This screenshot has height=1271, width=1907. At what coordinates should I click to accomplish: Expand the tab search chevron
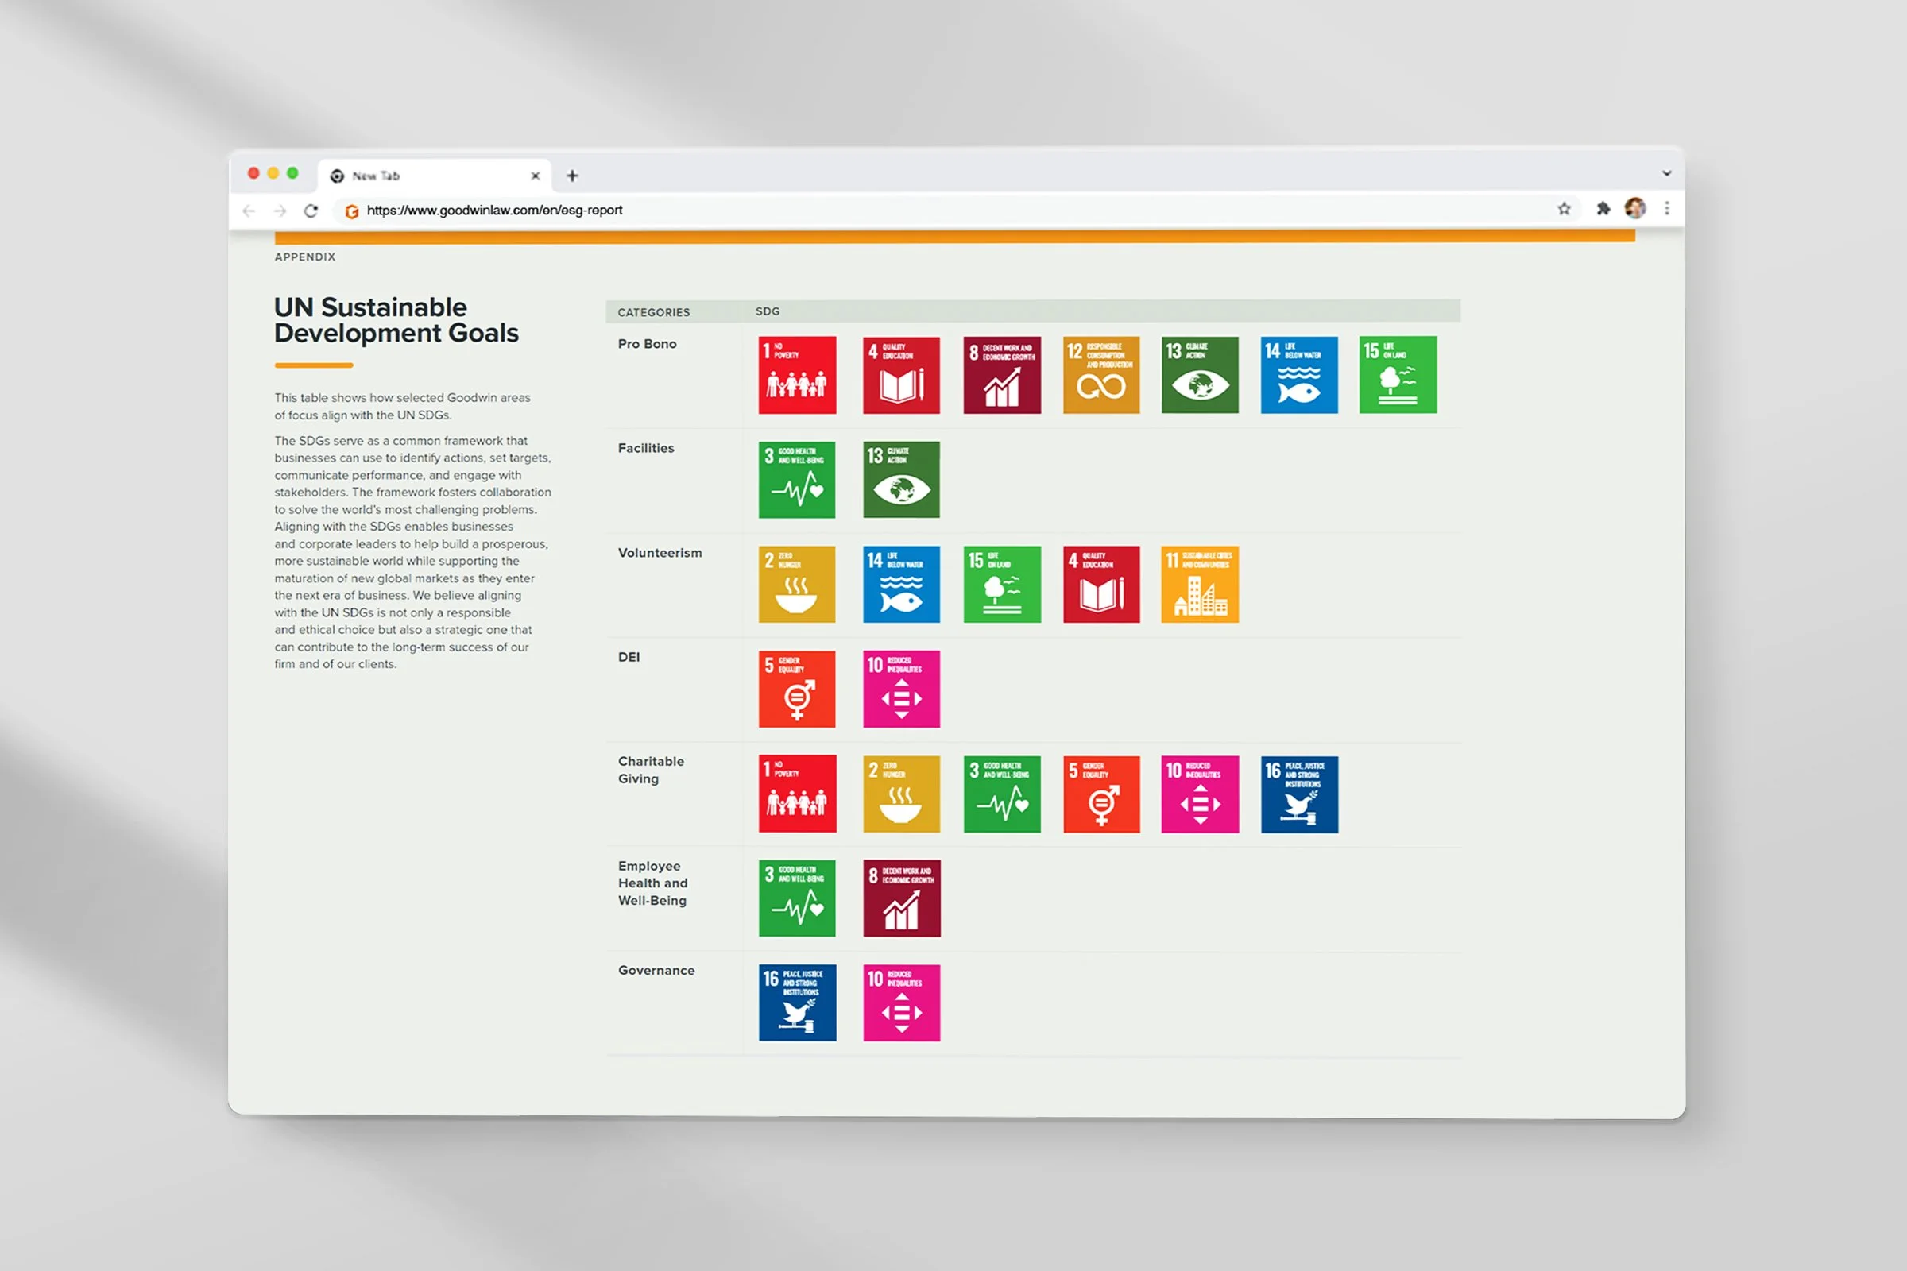(x=1666, y=173)
